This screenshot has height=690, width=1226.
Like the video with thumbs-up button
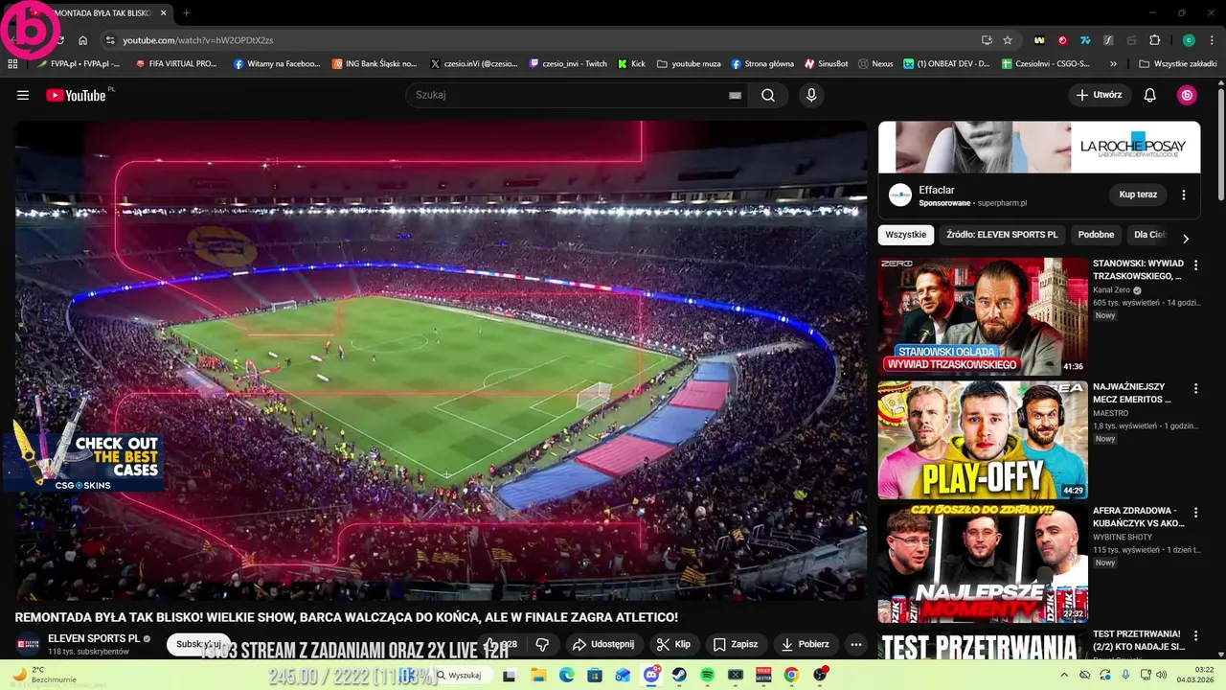coord(502,644)
